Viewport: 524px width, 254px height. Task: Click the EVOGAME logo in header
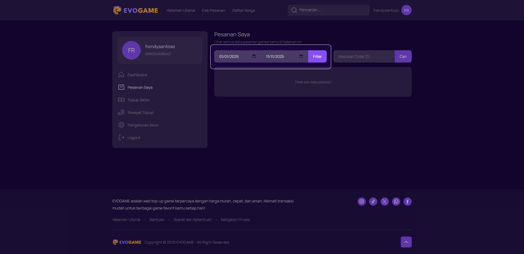[x=136, y=10]
